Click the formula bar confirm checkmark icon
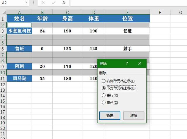The image size is (187, 139). 53,3
